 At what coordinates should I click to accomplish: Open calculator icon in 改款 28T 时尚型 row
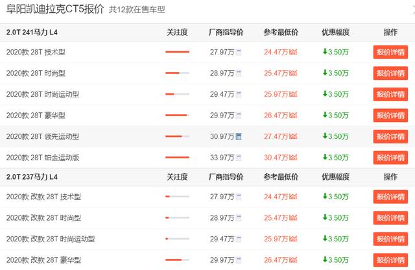coord(239,218)
